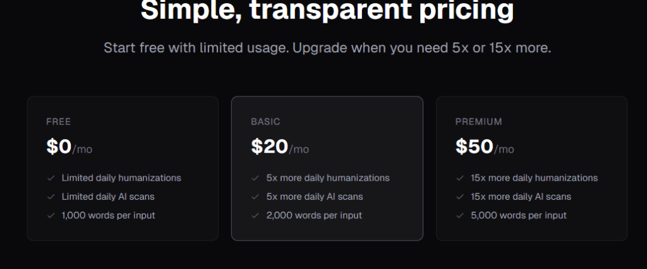Screen dimensions: 647x269
Task: Click the 2,000 words per input text
Action: (314, 215)
